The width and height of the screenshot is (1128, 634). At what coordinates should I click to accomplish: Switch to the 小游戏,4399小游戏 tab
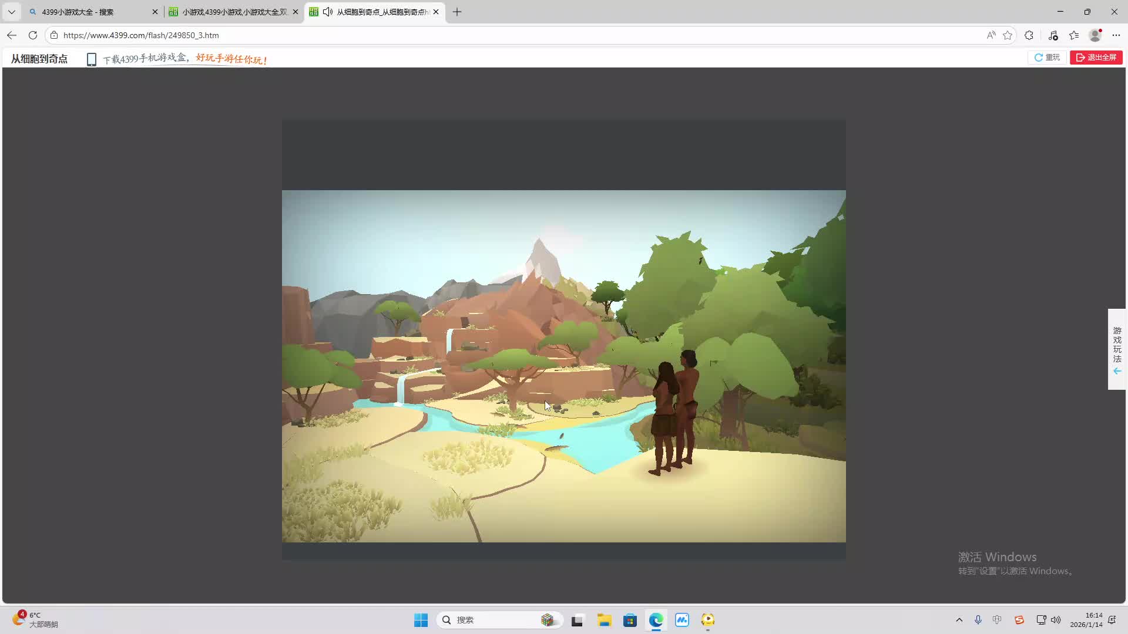point(233,12)
